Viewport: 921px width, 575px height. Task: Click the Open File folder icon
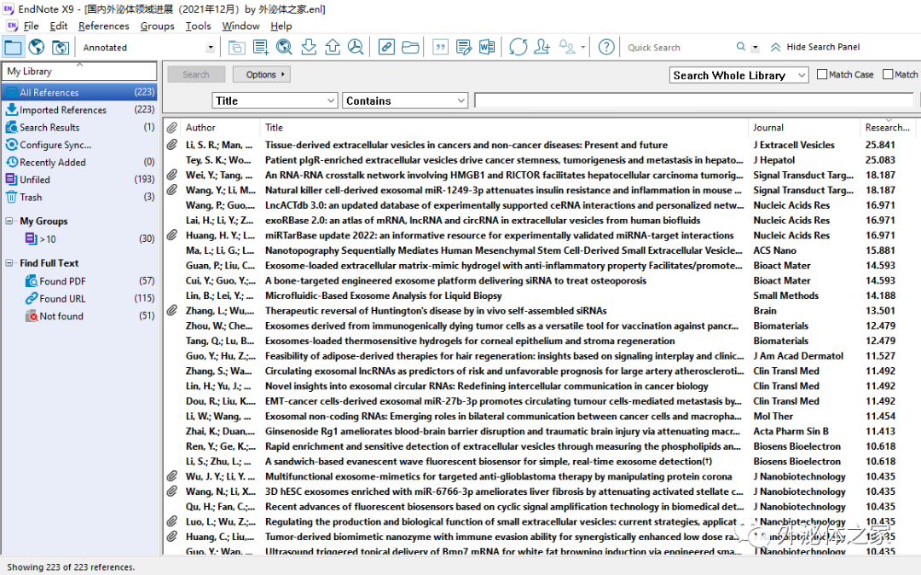[410, 47]
